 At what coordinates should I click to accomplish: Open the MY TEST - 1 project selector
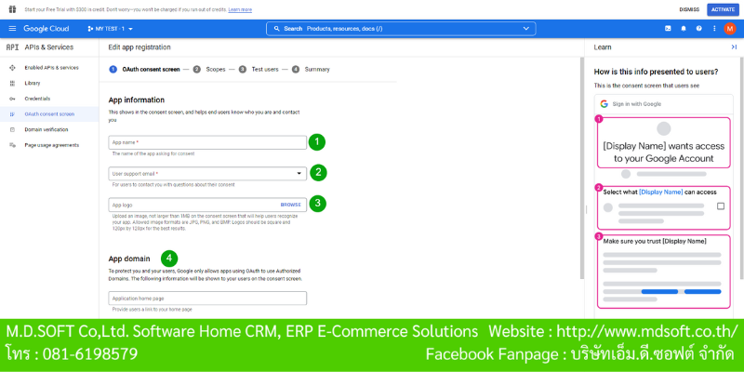coord(110,29)
